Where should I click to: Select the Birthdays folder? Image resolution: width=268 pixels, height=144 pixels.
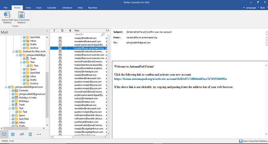pyautogui.click(x=24, y=101)
